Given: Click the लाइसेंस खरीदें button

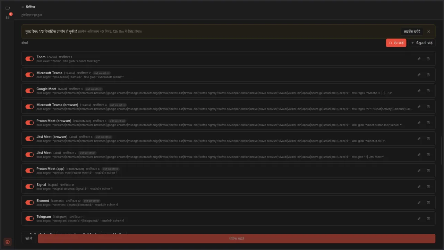Looking at the screenshot, I should pos(412,31).
